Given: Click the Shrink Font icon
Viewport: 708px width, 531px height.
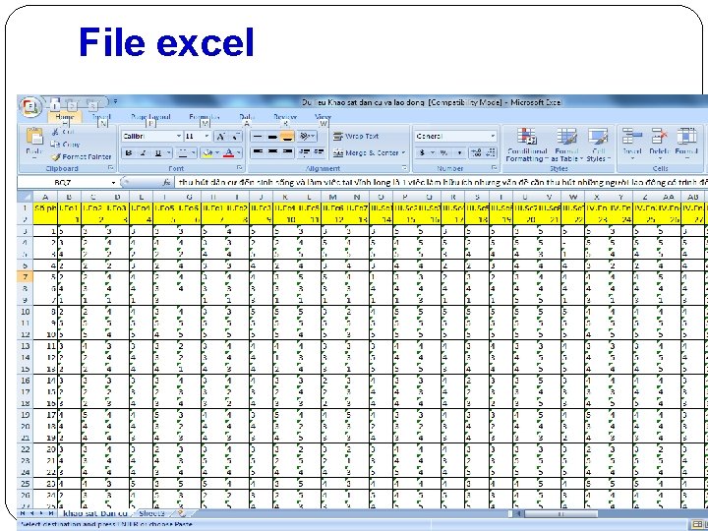Looking at the screenshot, I should (236, 137).
